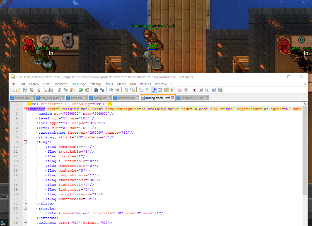Screen dimensions: 312x226
Task: Open the Settings menu
Action: click(96, 84)
